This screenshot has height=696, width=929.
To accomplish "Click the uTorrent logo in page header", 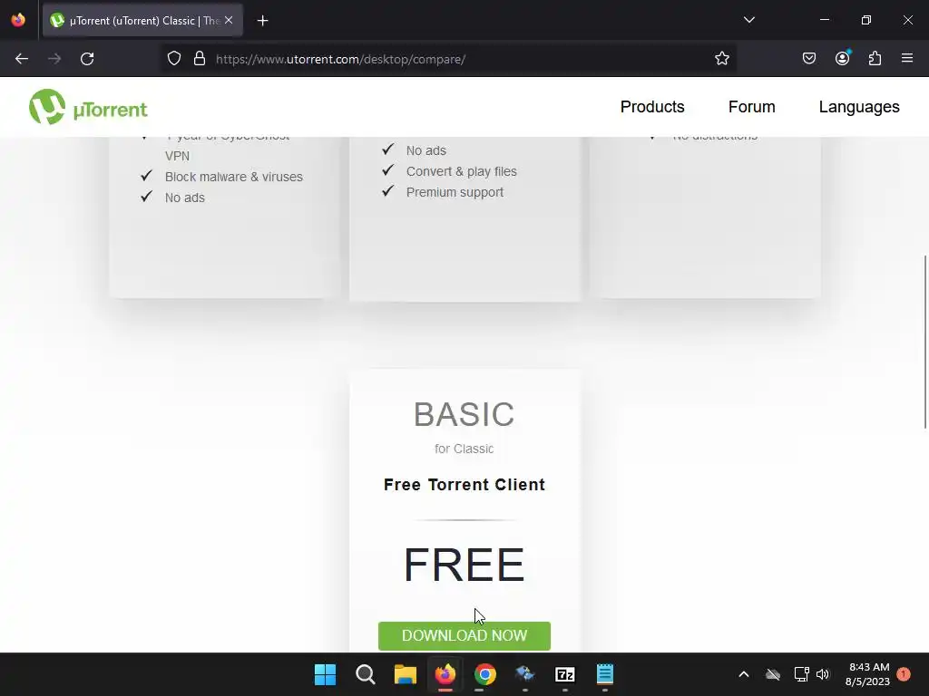I will click(88, 107).
